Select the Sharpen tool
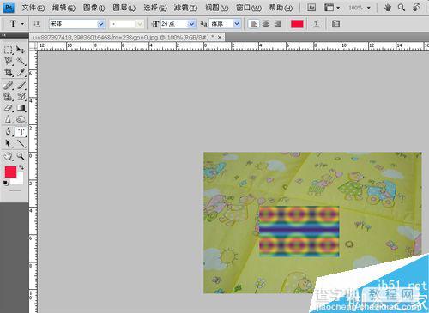The image size is (429, 313). point(9,119)
